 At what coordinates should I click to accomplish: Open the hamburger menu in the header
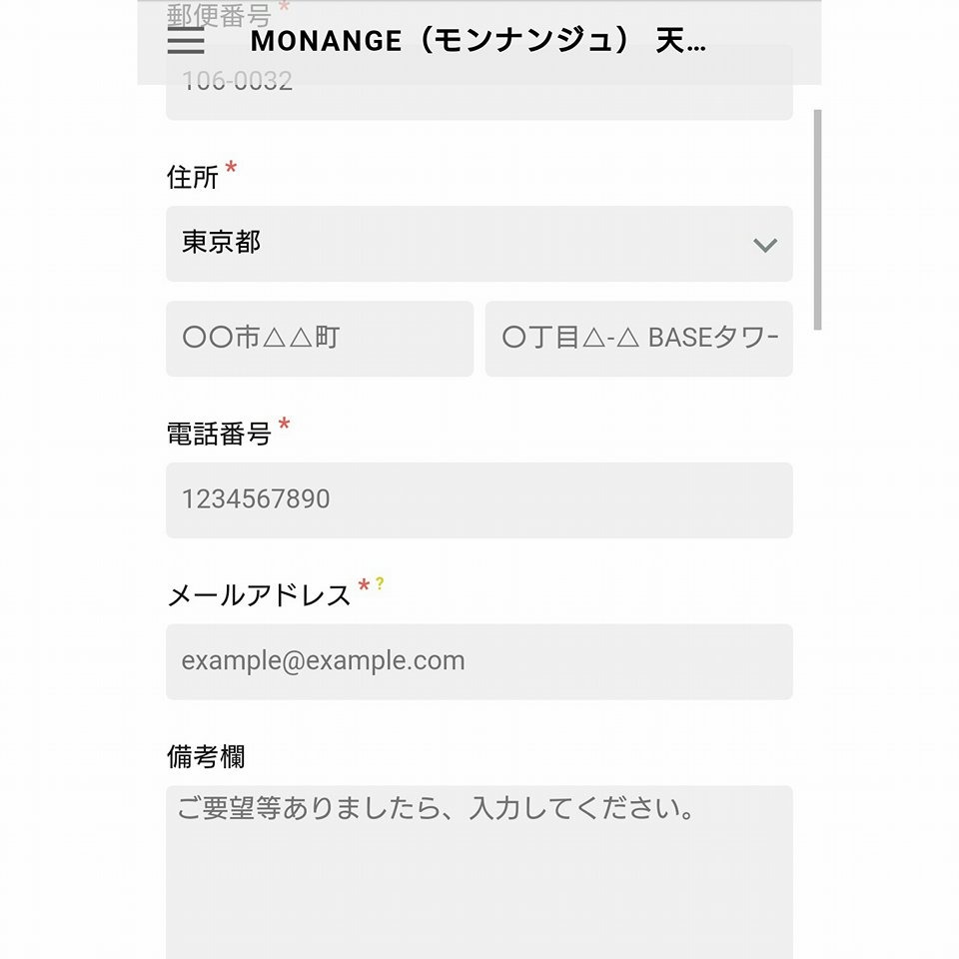click(186, 40)
